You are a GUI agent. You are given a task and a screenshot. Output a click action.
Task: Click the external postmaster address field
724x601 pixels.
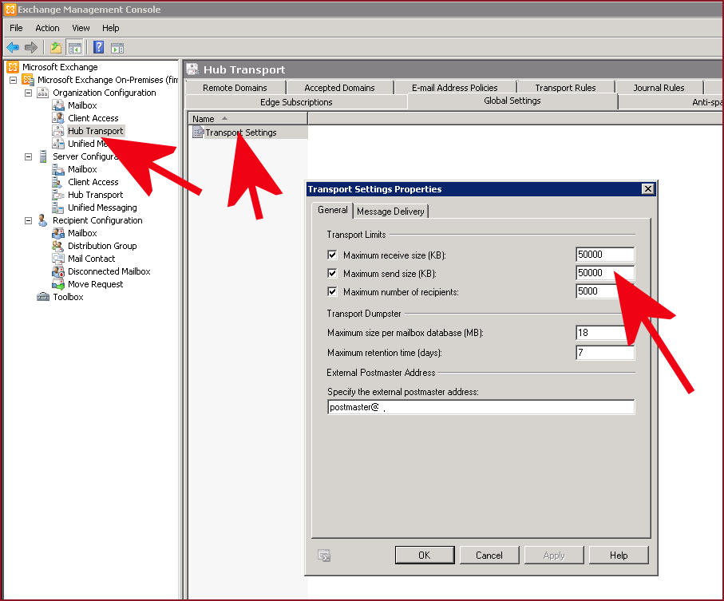pyautogui.click(x=481, y=407)
